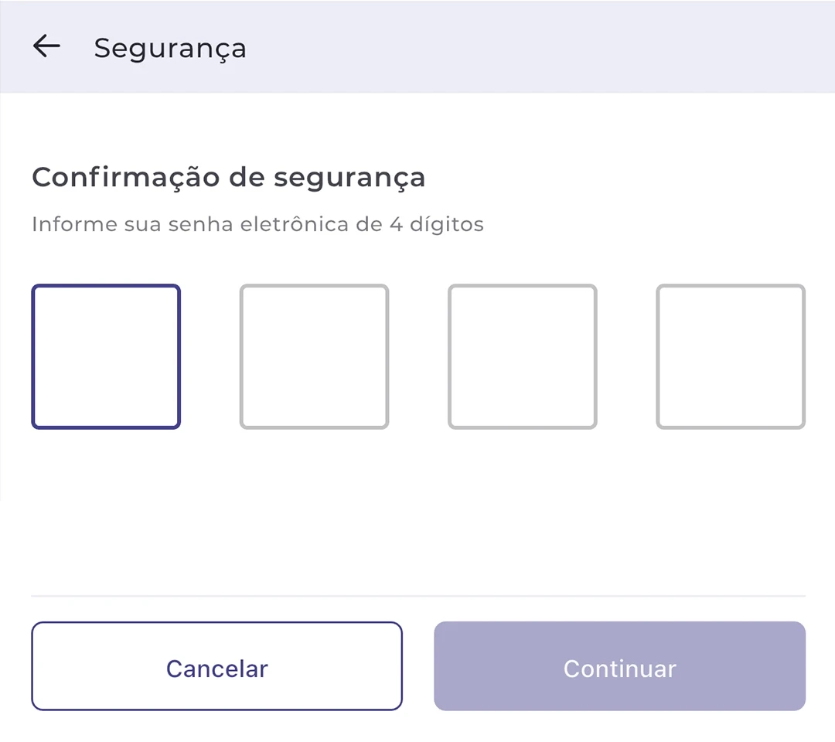This screenshot has width=835, height=742.
Task: Click the Cancelar button
Action: click(x=216, y=666)
